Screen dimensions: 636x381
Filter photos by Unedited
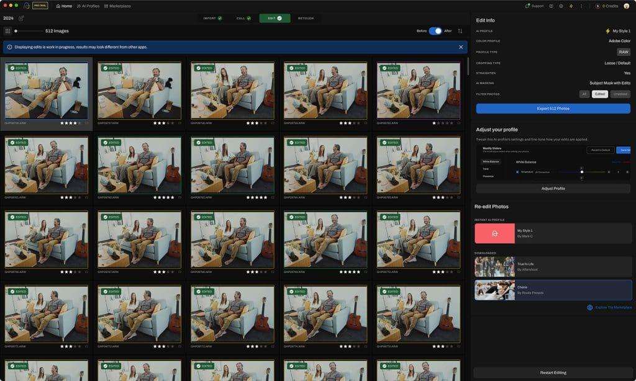(x=620, y=94)
